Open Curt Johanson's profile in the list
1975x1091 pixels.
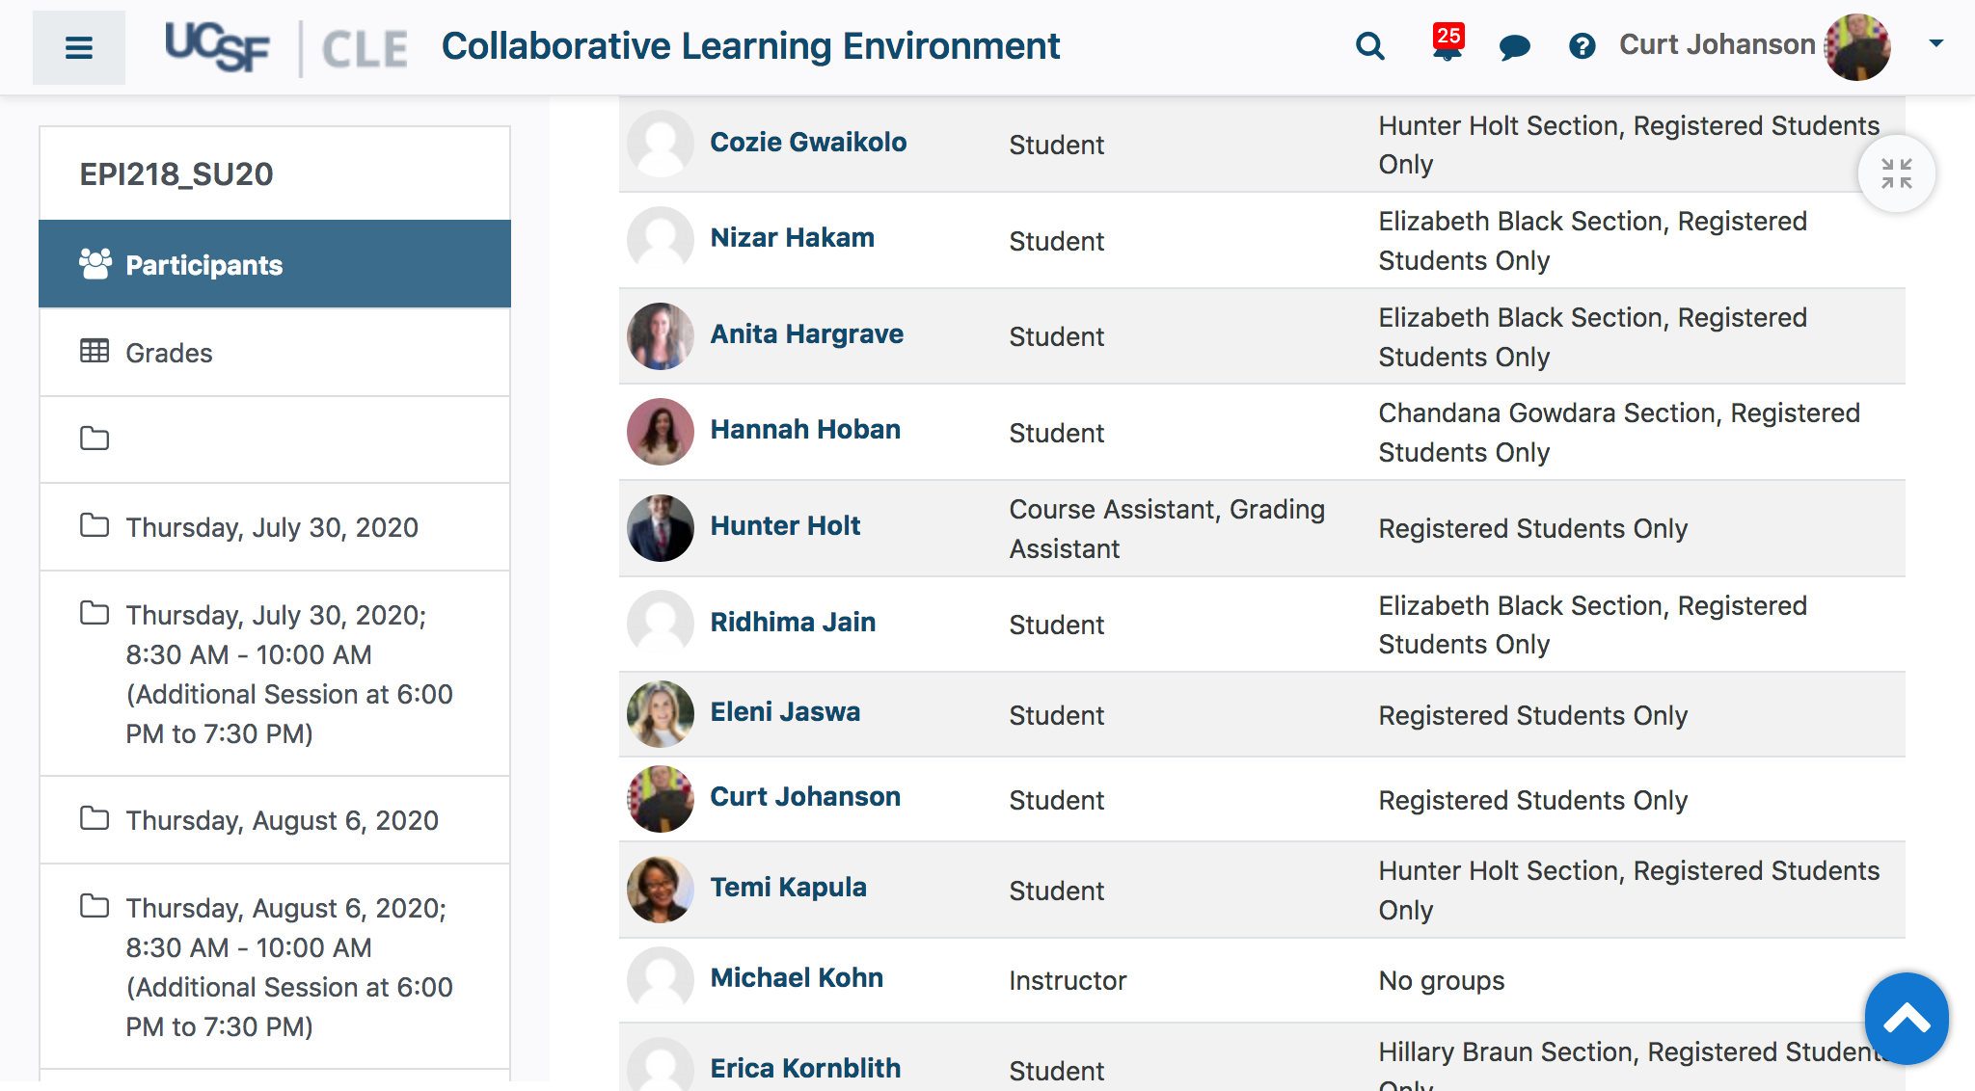[x=805, y=797]
